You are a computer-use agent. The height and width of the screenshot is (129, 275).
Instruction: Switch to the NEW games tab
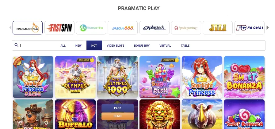(x=78, y=45)
